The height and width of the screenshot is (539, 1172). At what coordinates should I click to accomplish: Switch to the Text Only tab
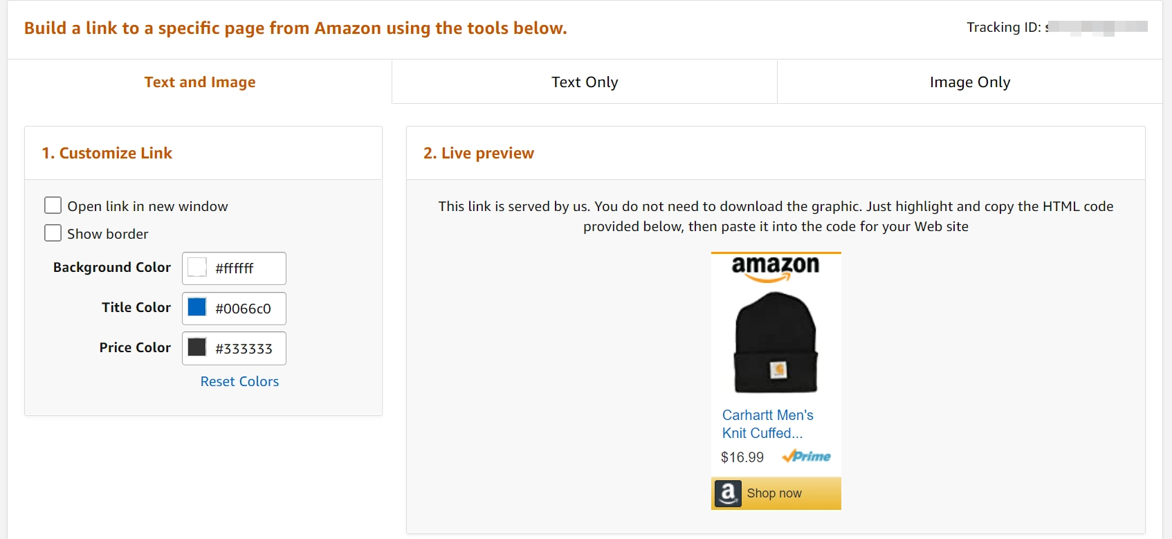[x=585, y=82]
